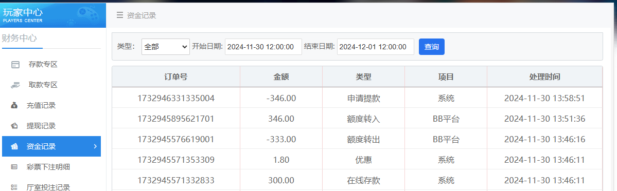Select 厅室投注记录 menu item

tap(48, 187)
